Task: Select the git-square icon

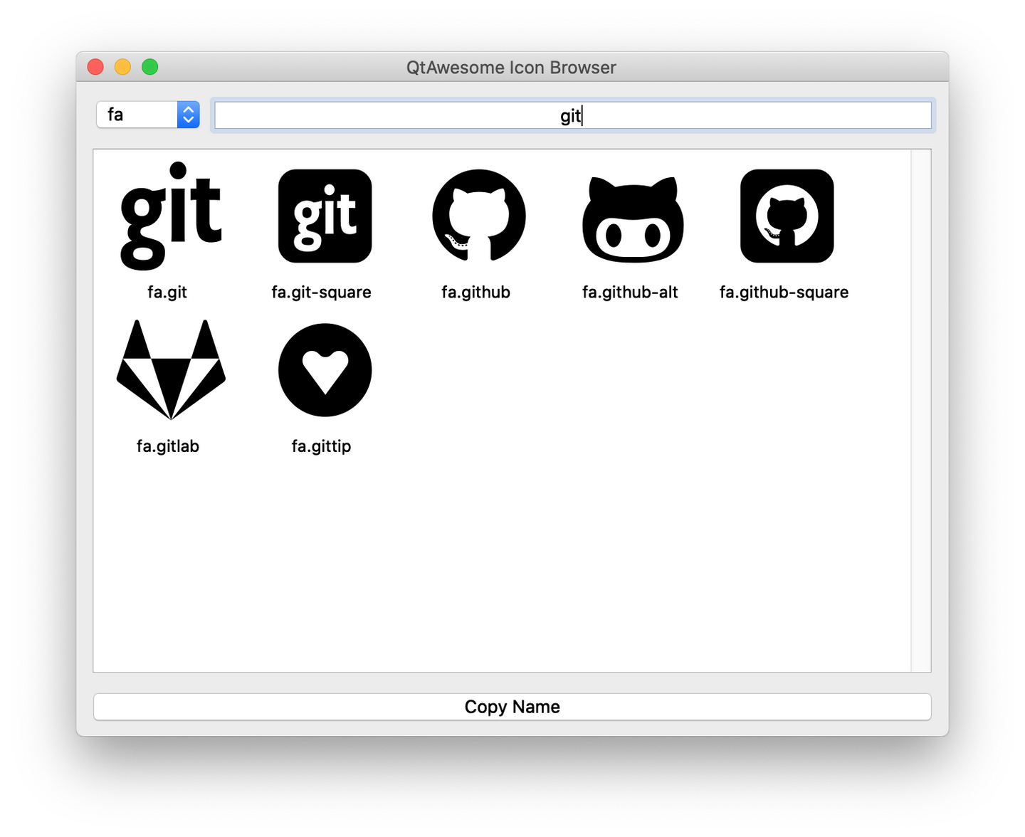Action: click(325, 216)
